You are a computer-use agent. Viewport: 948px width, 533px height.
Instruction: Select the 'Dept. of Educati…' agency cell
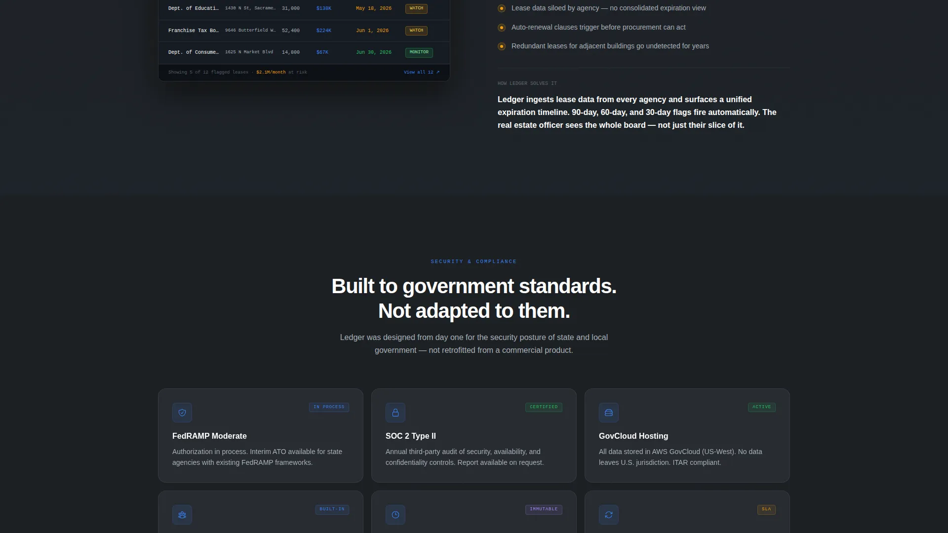[194, 8]
